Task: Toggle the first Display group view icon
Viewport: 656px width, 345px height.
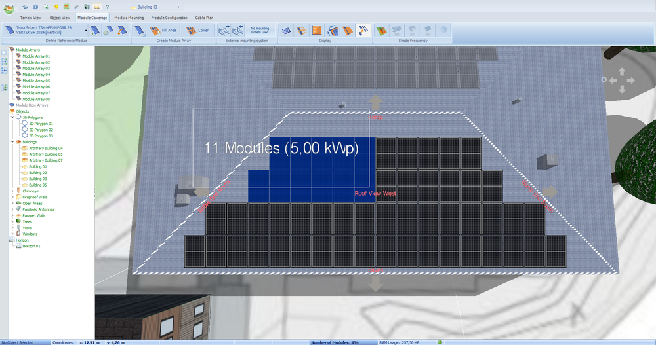Action: click(286, 30)
